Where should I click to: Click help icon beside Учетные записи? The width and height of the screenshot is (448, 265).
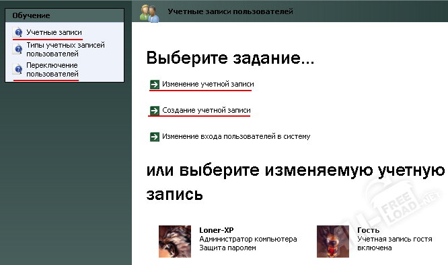pos(17,32)
